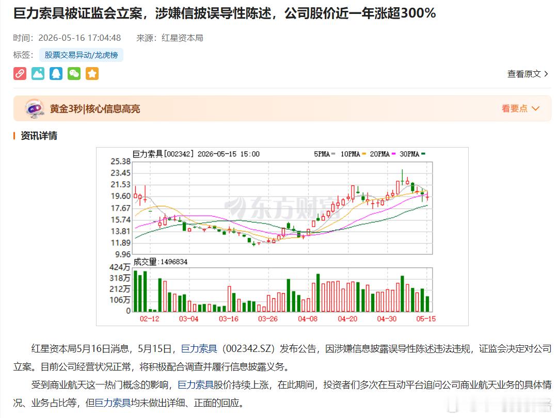This screenshot has height=418, width=557.
Task: Click the 02-12 date label on chart axis
Action: [x=149, y=319]
